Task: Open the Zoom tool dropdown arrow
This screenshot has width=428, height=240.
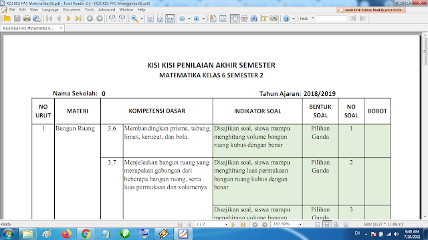Action: tap(142, 19)
